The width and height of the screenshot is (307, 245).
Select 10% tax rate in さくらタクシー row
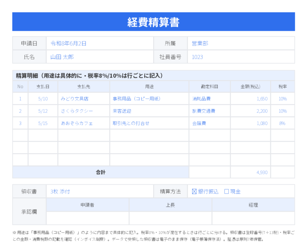pyautogui.click(x=282, y=111)
